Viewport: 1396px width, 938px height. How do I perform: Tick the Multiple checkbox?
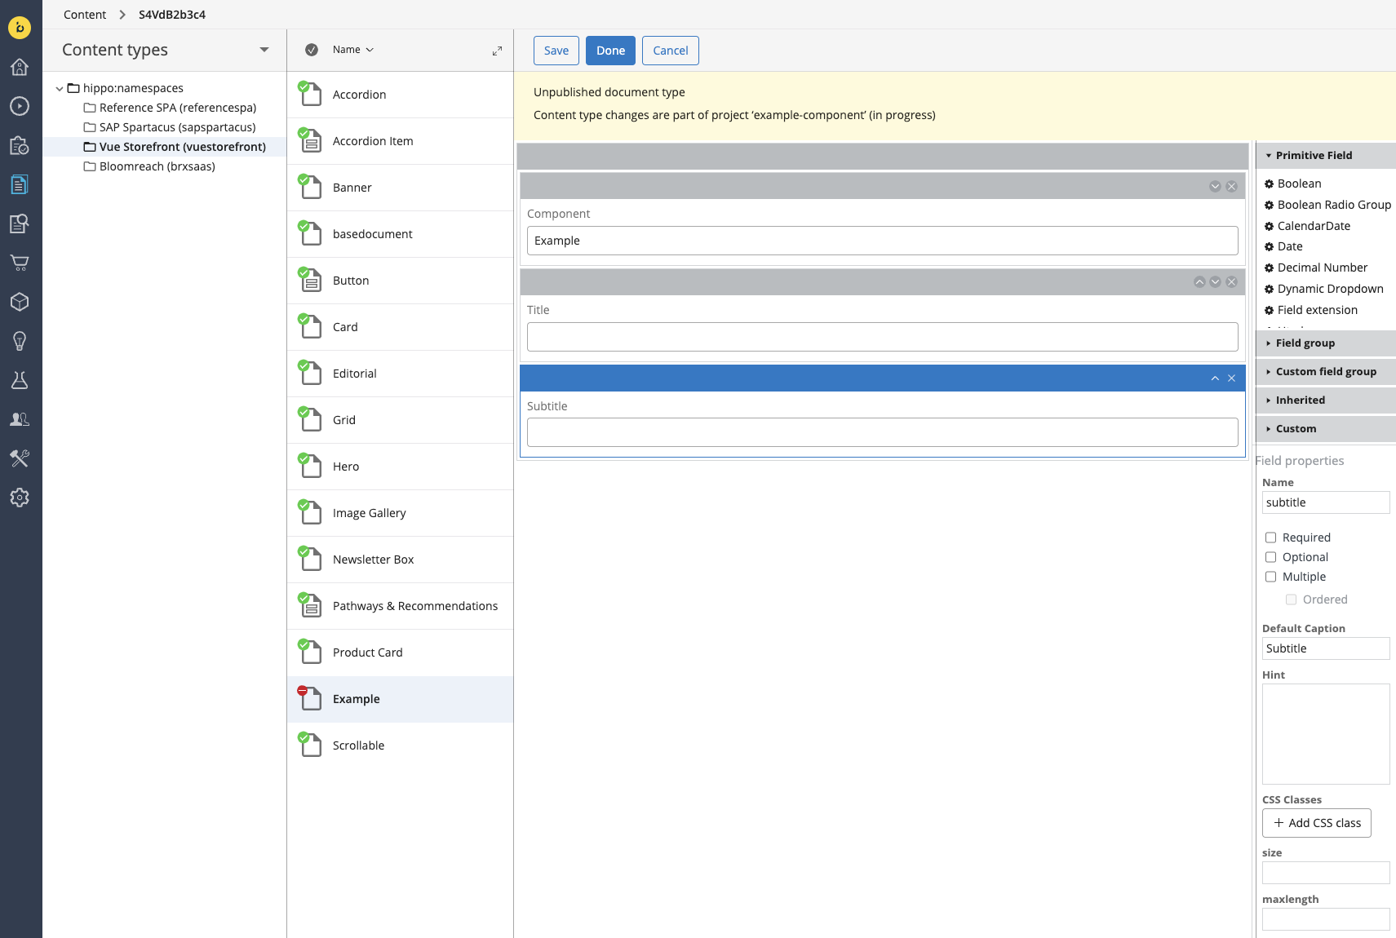tap(1270, 577)
